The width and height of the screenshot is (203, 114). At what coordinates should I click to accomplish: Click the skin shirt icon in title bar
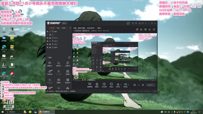click(x=143, y=23)
